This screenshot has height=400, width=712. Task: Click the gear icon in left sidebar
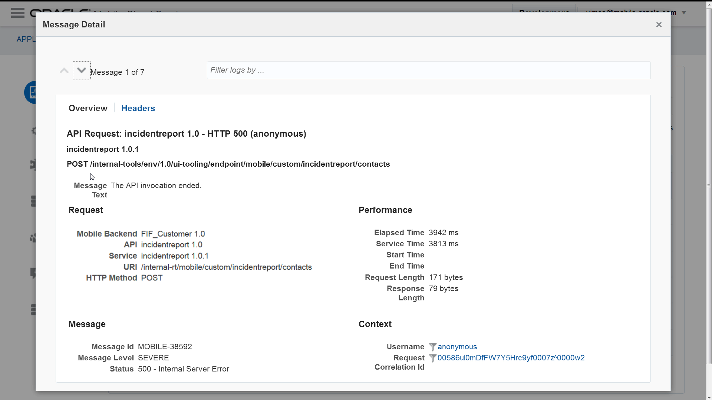click(33, 130)
